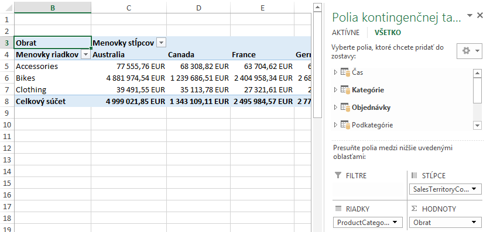Select the Čas table icon
The width and height of the screenshot is (490, 232).
(345, 72)
